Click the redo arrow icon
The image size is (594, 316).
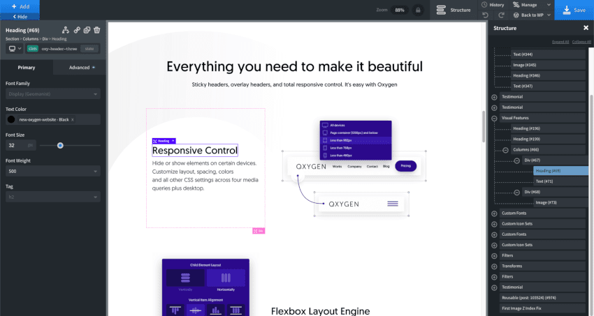[501, 15]
